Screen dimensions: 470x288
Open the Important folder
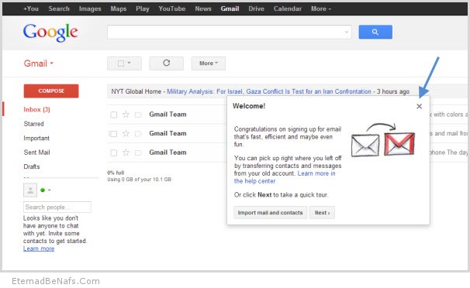[x=36, y=138]
